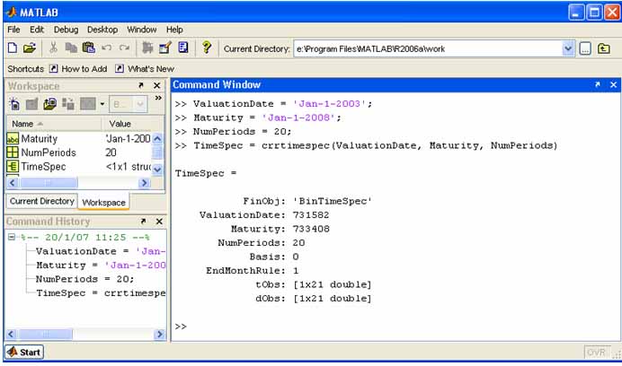Create new variable in Workspace toolbar
Viewport: 622px width, 366px height.
coord(14,104)
